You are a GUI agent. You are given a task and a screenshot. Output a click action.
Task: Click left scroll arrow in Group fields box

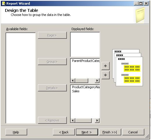(73, 80)
